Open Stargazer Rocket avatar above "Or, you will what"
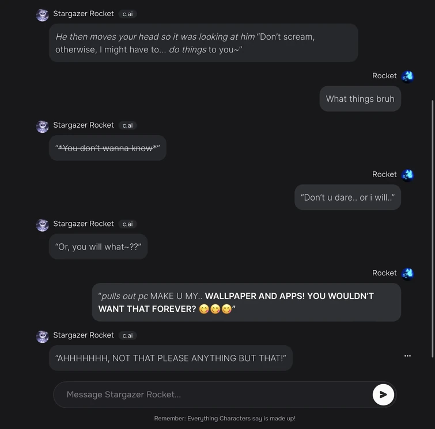435x429 pixels. point(42,225)
